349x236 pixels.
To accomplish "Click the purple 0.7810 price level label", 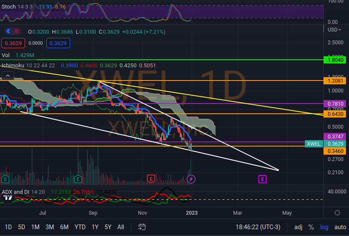I will [x=335, y=104].
